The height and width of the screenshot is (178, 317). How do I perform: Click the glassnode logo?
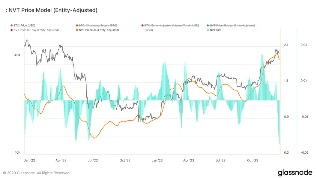(x=295, y=173)
